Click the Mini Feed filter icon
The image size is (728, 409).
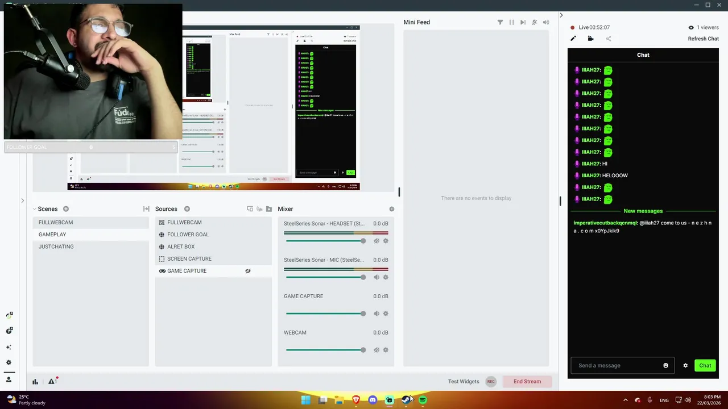click(500, 22)
